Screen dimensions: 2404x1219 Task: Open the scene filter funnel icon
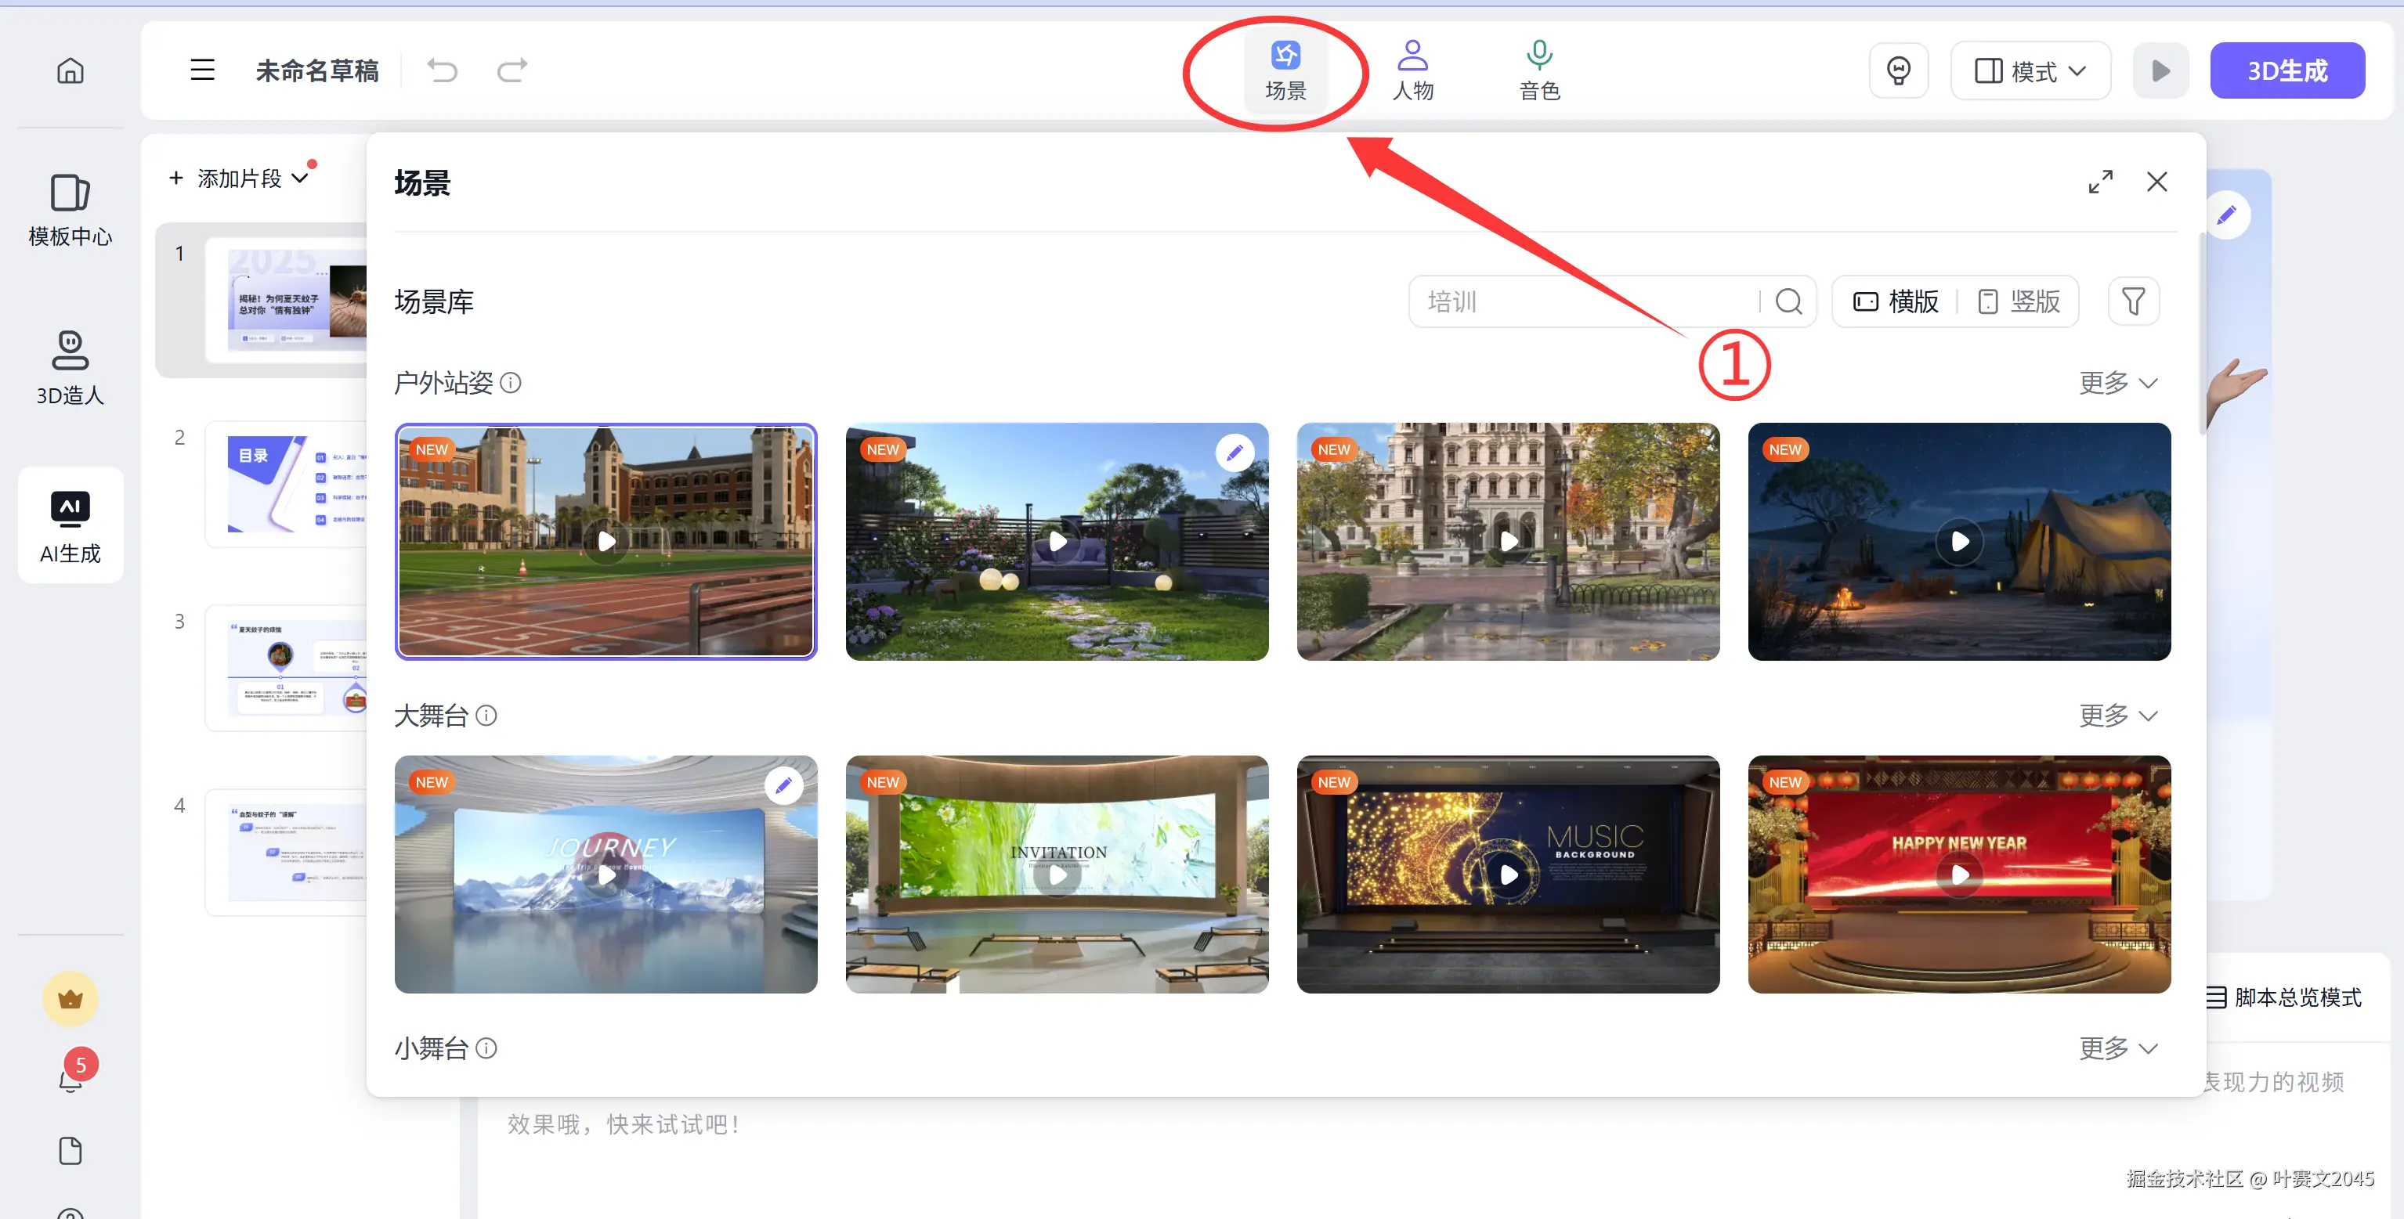click(2132, 301)
